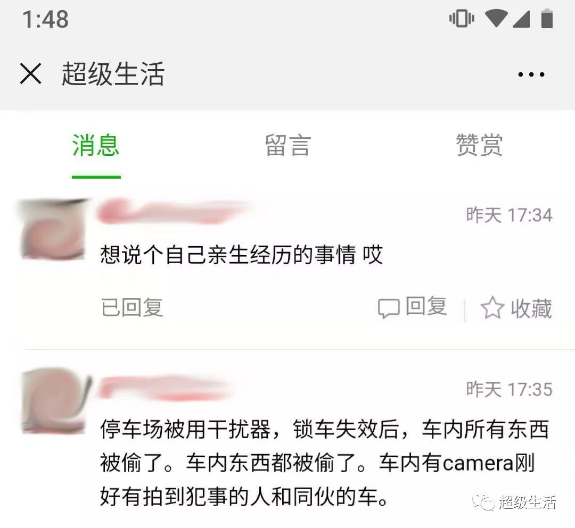
Task: Tap the vibrate mode status icon
Action: [x=462, y=18]
